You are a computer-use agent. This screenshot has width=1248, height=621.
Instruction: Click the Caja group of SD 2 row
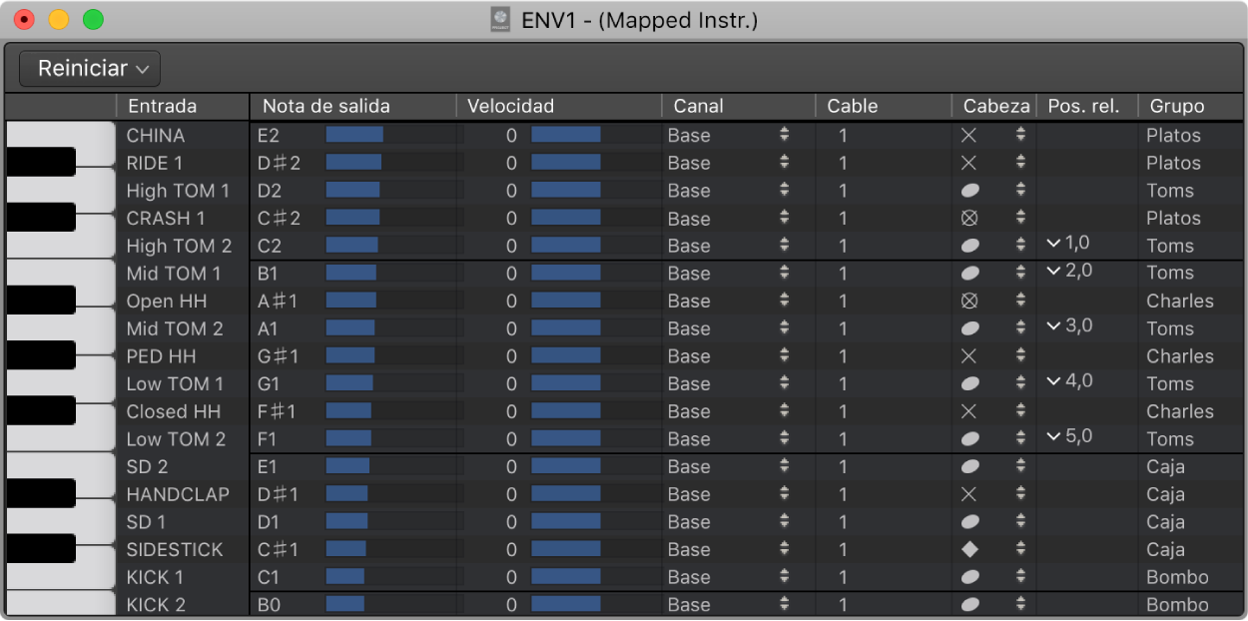[x=1165, y=466]
